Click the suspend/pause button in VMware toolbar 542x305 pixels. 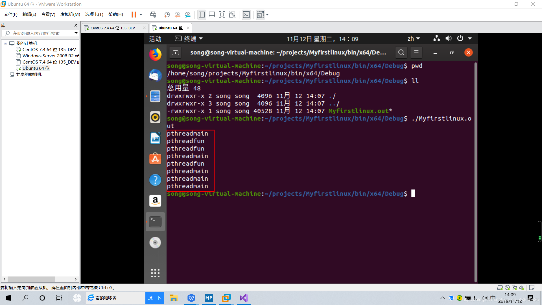pos(134,14)
